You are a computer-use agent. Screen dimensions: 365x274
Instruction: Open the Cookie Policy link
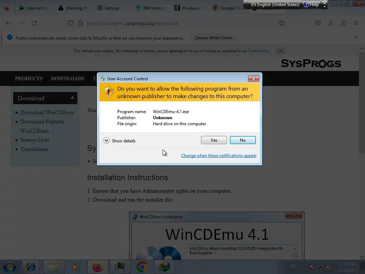click(259, 51)
